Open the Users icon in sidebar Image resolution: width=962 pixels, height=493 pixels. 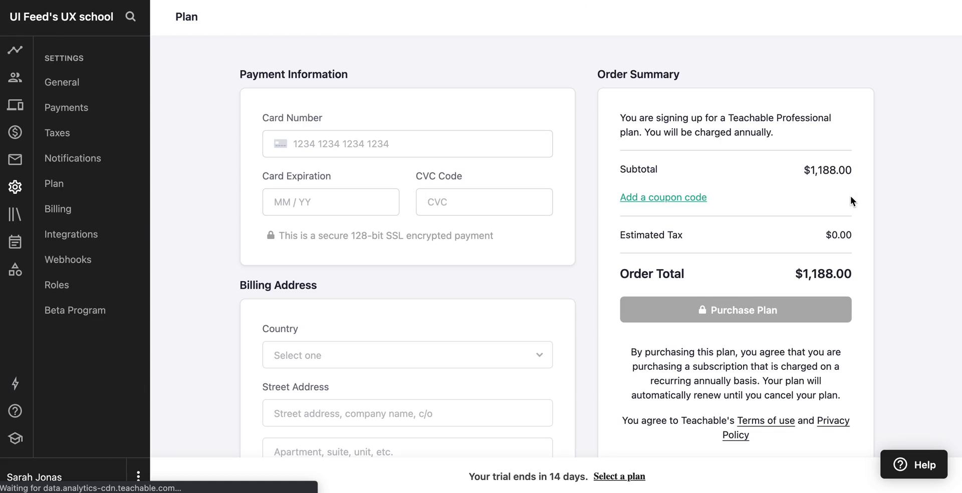coord(15,77)
